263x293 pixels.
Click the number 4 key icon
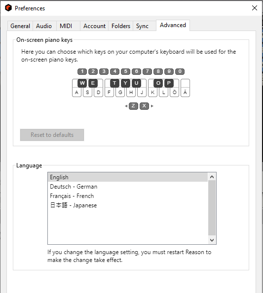(x=115, y=71)
